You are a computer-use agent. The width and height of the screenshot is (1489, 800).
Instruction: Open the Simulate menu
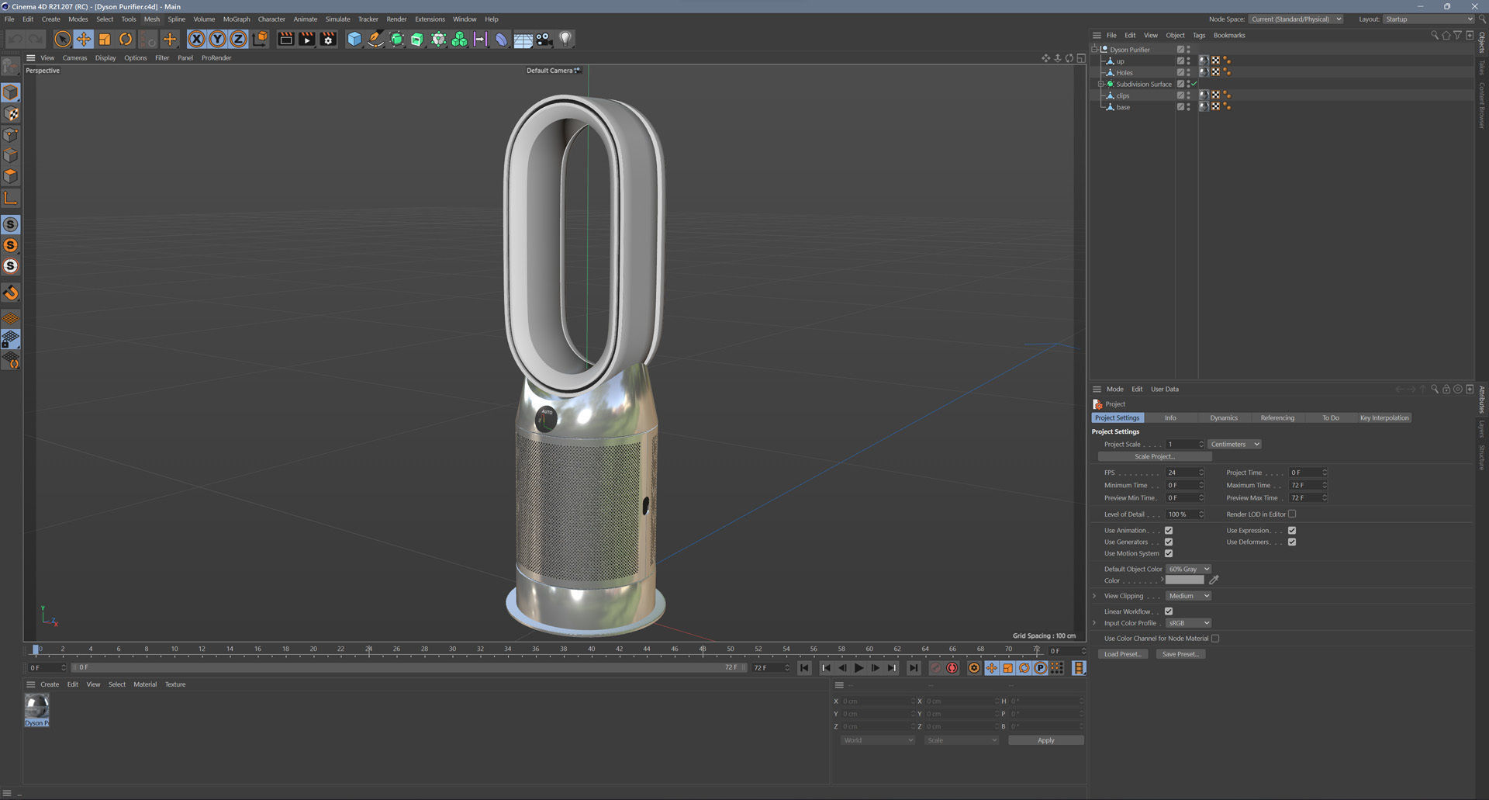[337, 19]
